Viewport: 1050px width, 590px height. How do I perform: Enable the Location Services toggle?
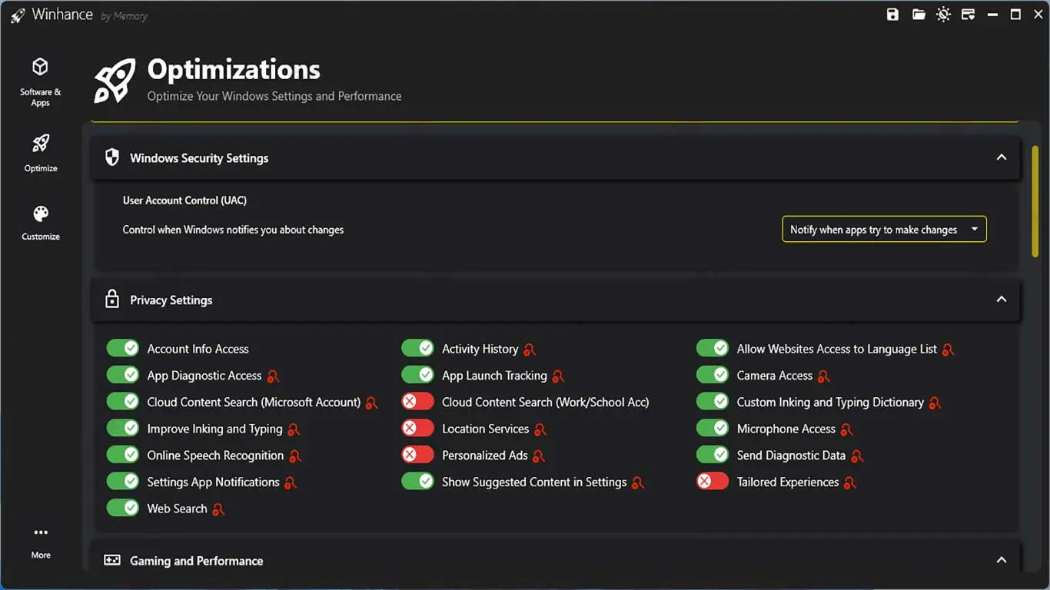[417, 429]
